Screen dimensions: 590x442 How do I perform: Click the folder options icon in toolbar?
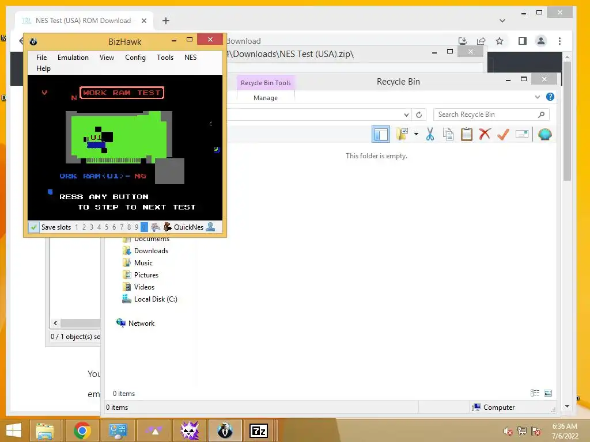click(x=402, y=134)
